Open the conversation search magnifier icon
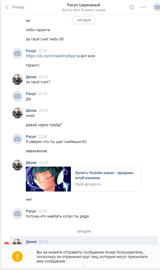 132,7
